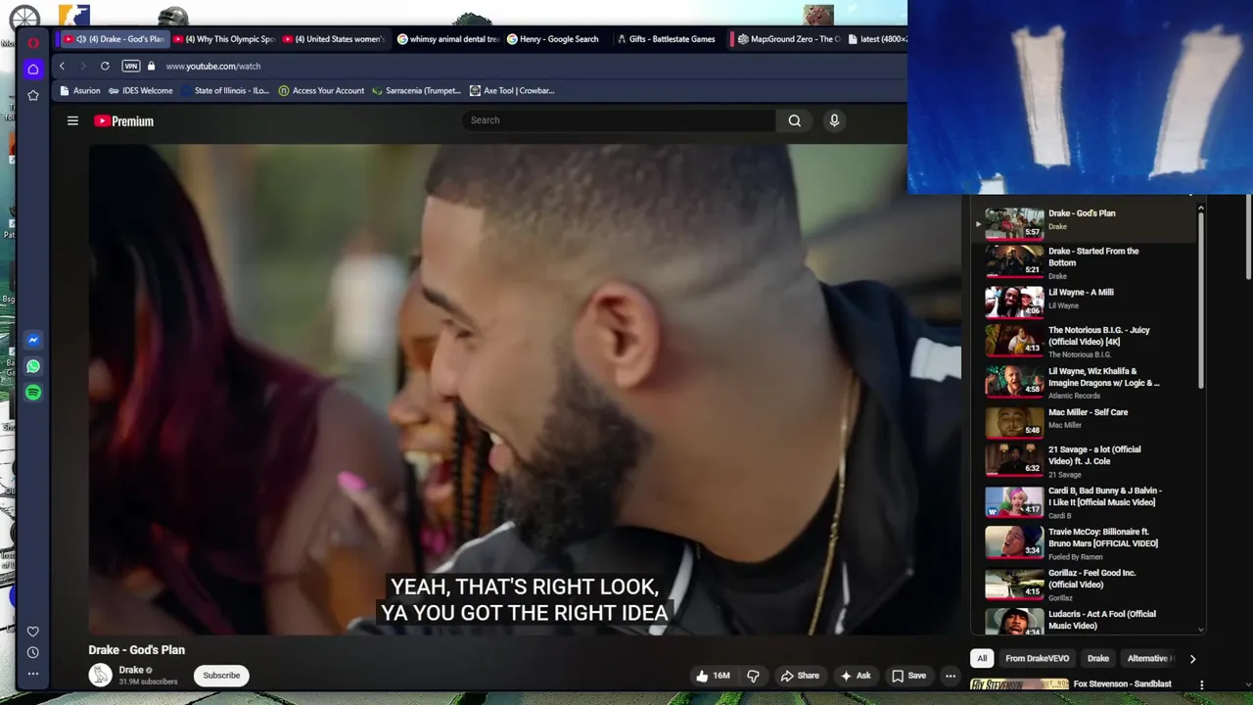Click the YouTube Premium logo
The height and width of the screenshot is (705, 1253).
click(124, 121)
